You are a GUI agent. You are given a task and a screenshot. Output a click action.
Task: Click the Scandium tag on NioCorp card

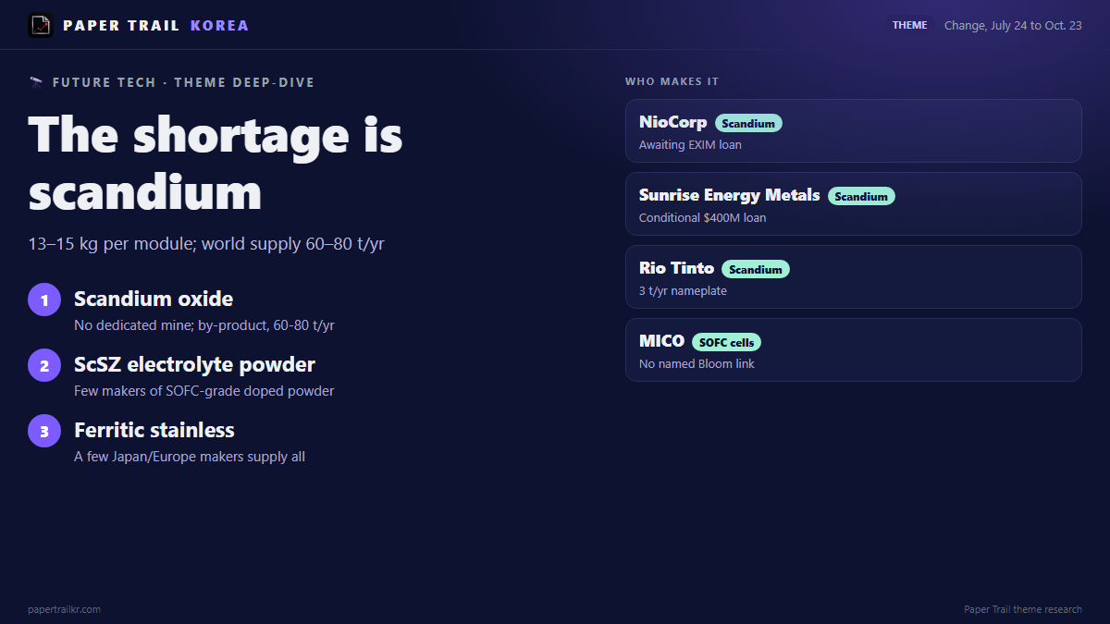748,123
